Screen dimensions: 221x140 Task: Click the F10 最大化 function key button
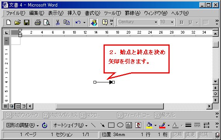coord(165,115)
